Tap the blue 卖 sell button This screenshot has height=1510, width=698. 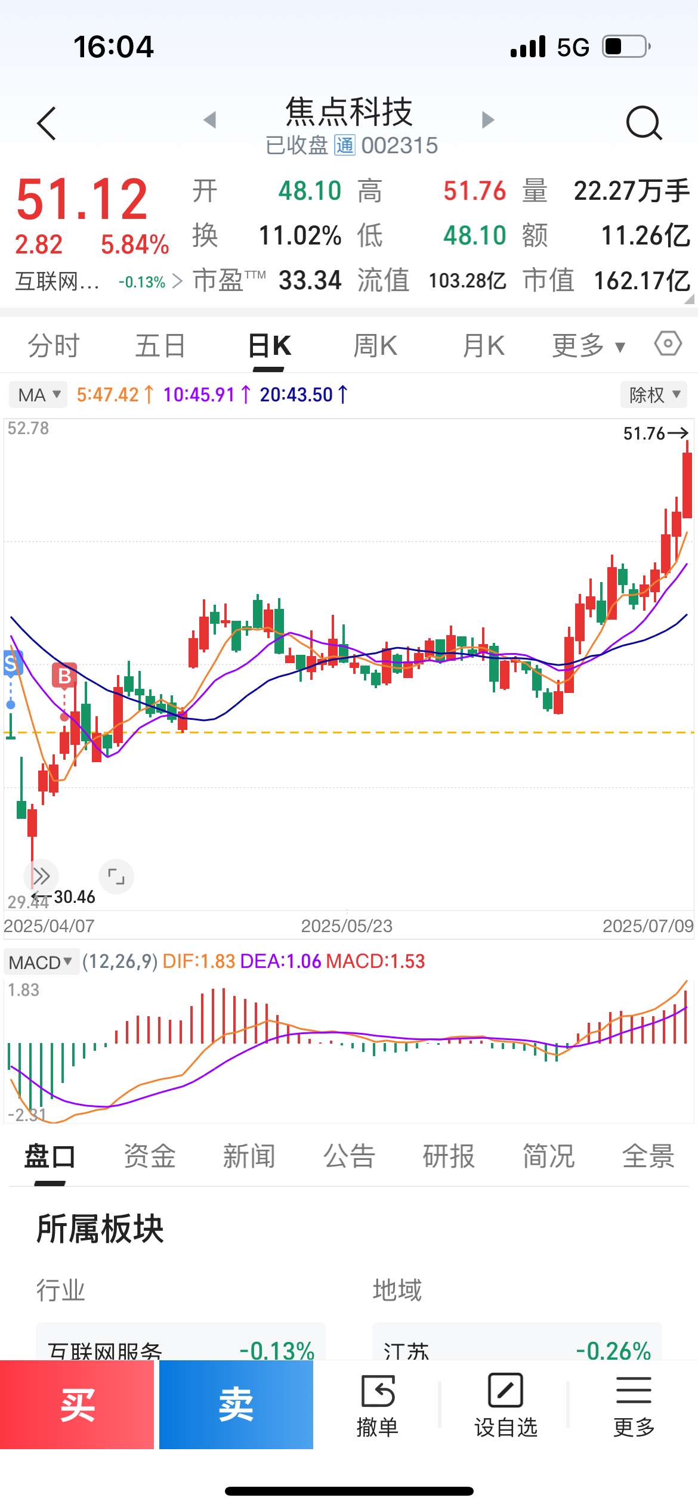coord(236,1404)
